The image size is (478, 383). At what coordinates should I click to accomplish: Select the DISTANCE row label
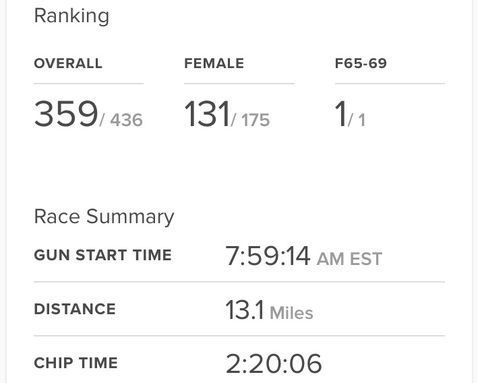[75, 310]
